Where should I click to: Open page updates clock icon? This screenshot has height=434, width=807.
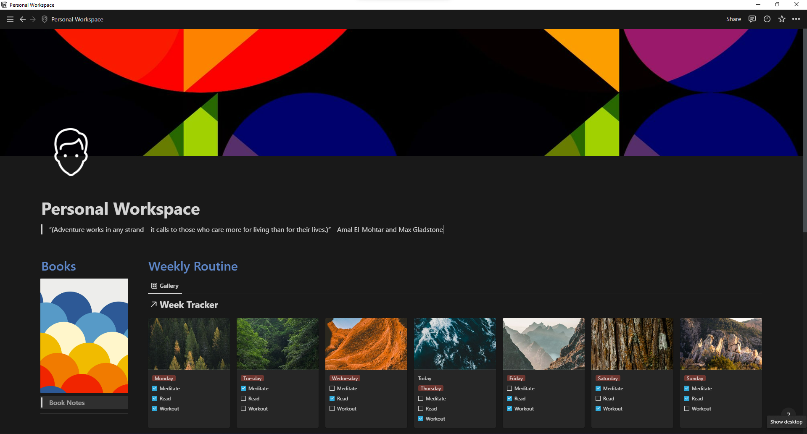767,19
